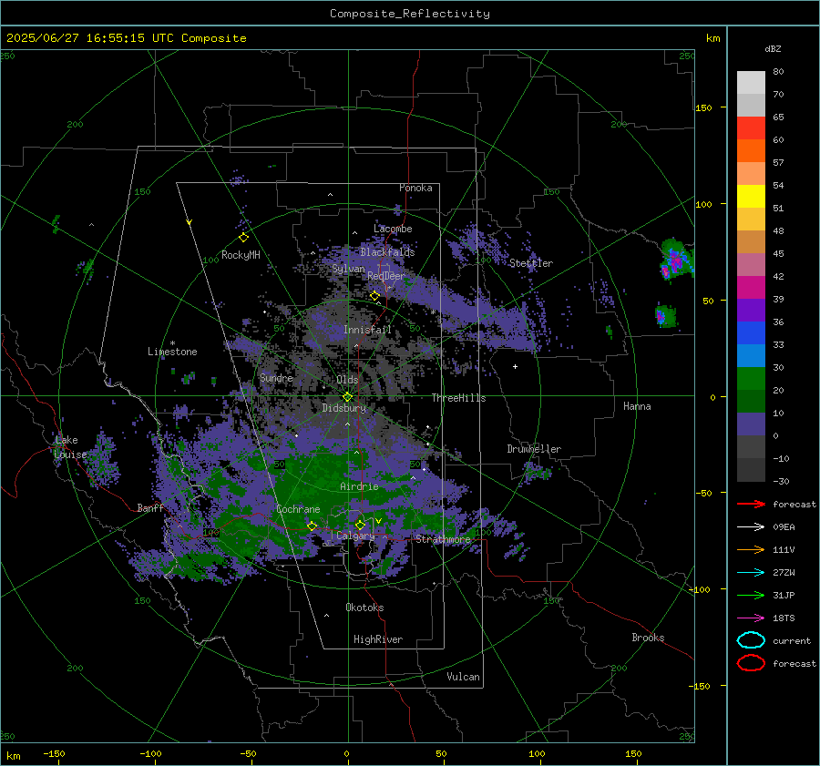Click the Strathmore town label
The width and height of the screenshot is (820, 766).
tap(443, 539)
